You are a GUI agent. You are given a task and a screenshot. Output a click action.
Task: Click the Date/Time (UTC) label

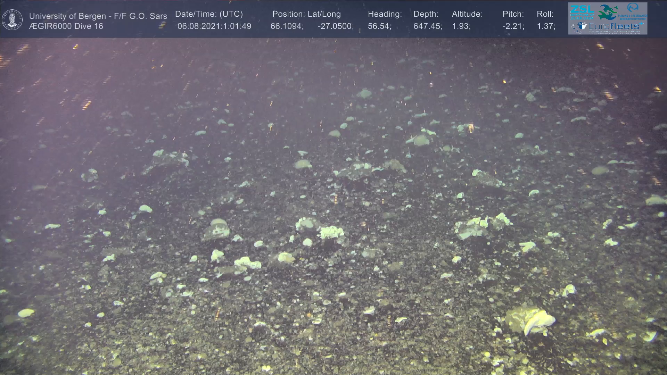tap(209, 14)
